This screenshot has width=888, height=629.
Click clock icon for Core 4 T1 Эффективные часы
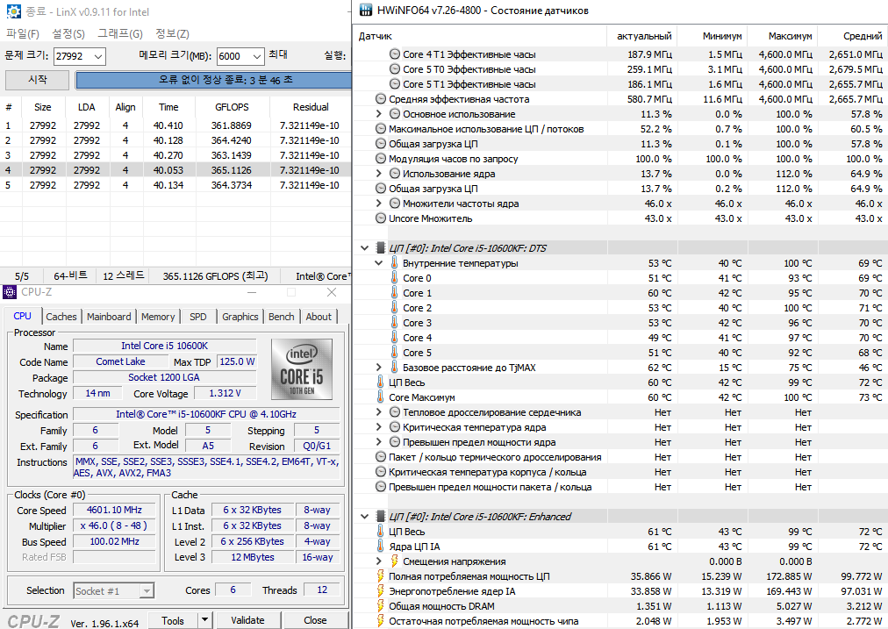click(395, 54)
